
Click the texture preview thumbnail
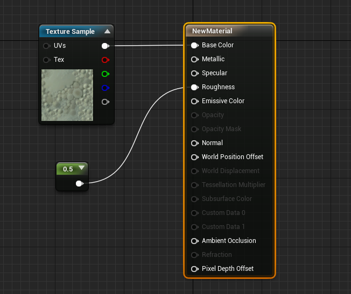click(67, 95)
